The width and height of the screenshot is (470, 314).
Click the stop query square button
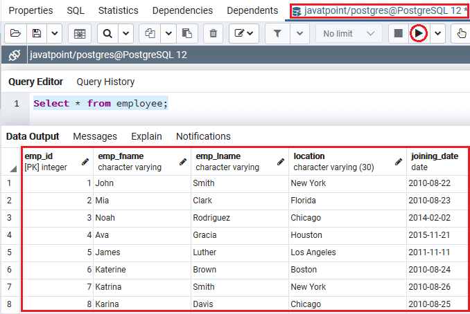pyautogui.click(x=399, y=33)
